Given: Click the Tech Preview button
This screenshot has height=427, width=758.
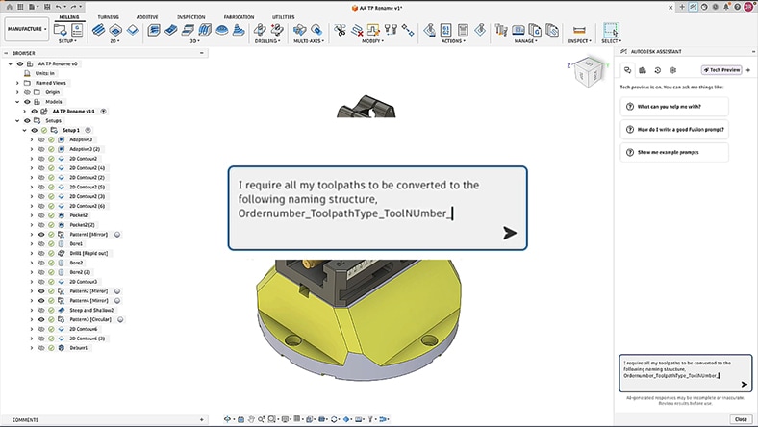Looking at the screenshot, I should click(x=721, y=70).
